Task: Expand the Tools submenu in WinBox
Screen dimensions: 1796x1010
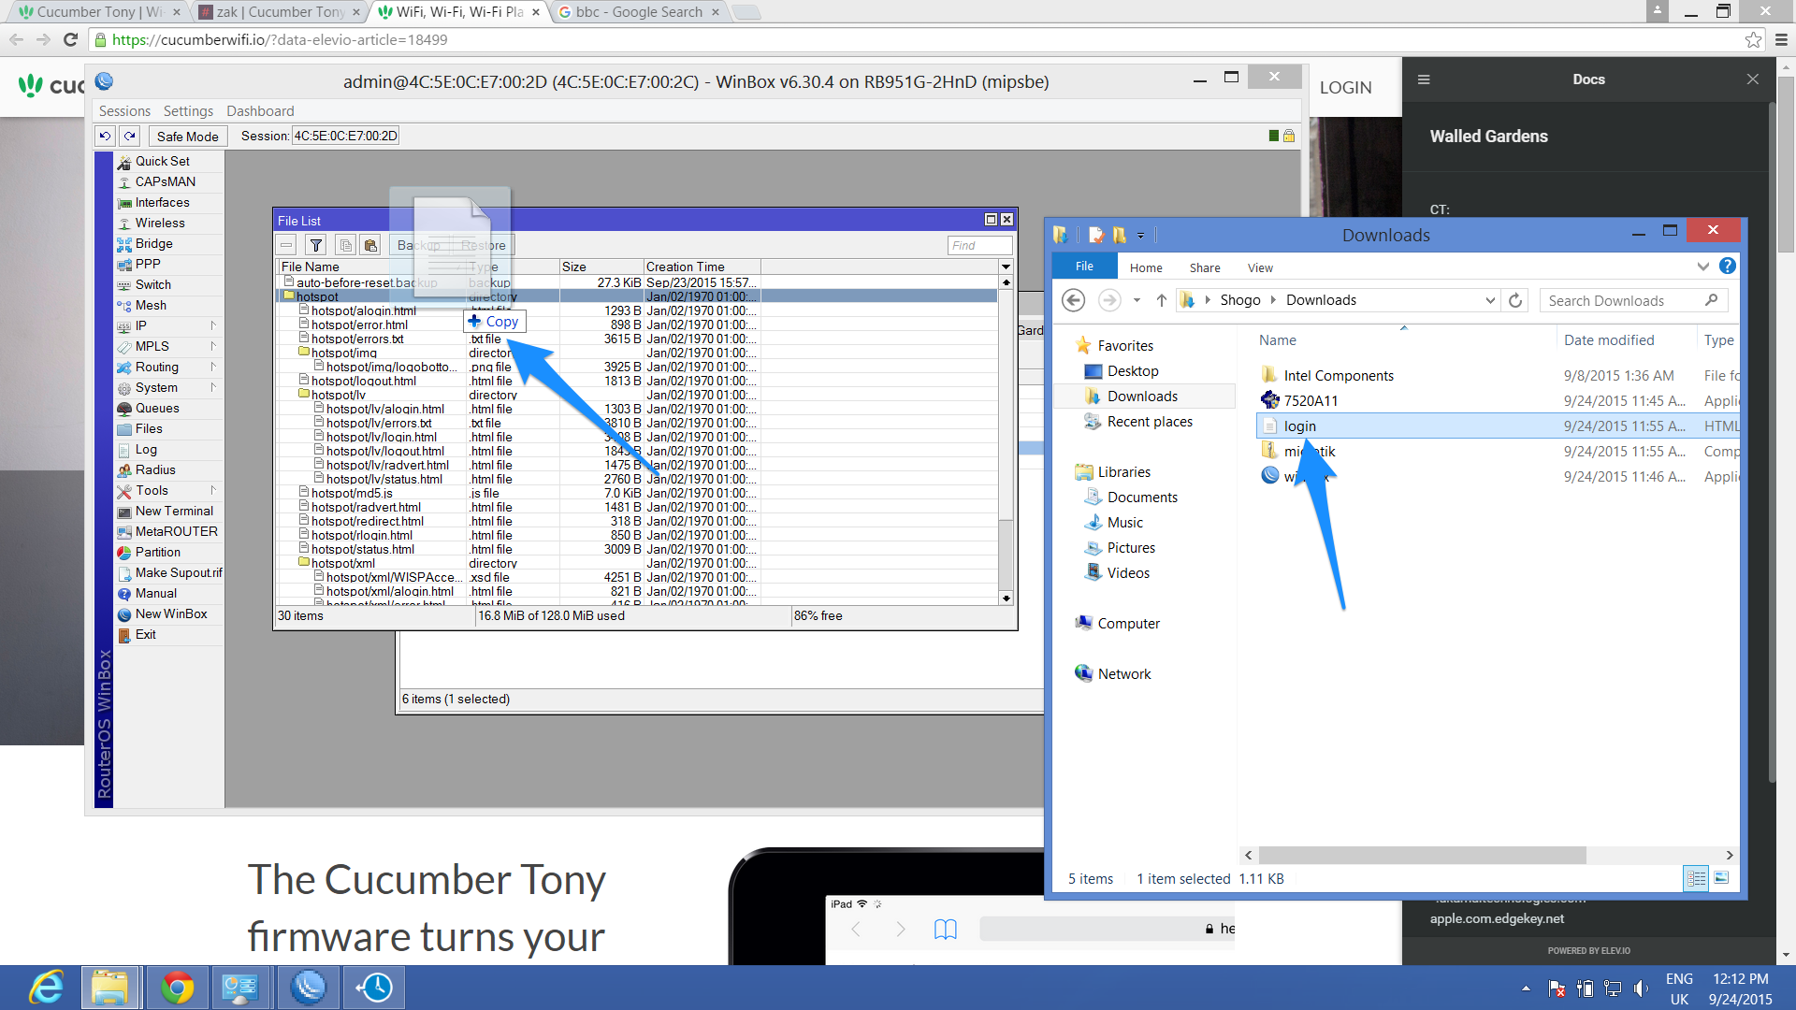Action: pos(213,490)
